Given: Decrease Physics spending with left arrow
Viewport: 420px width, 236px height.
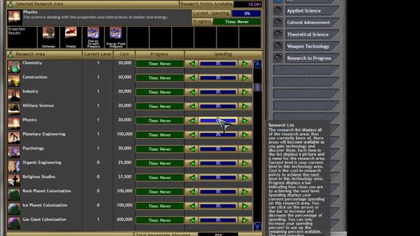Looking at the screenshot, I should pyautogui.click(x=192, y=121).
